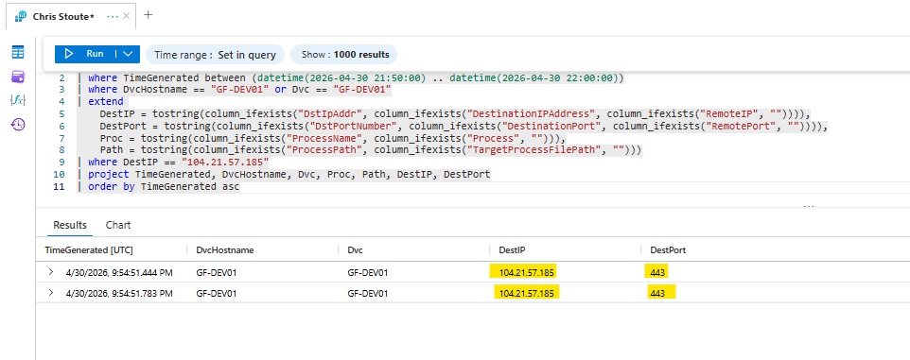Open the Time range selector
Image resolution: width=910 pixels, height=360 pixels.
click(215, 55)
